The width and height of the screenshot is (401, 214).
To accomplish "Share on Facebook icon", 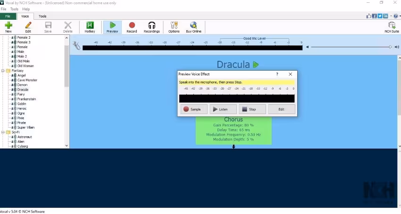I will click(374, 16).
